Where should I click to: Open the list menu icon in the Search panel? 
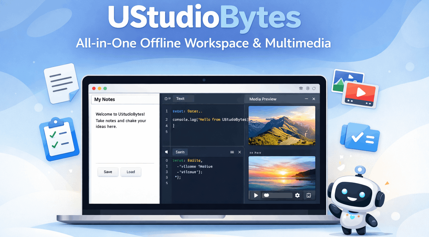point(232,152)
